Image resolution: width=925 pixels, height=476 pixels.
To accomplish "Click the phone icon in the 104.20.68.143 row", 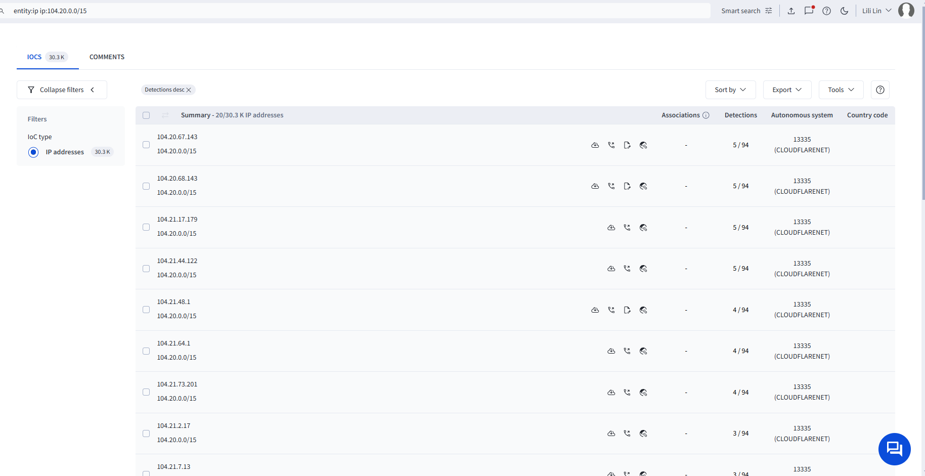I will click(x=611, y=186).
